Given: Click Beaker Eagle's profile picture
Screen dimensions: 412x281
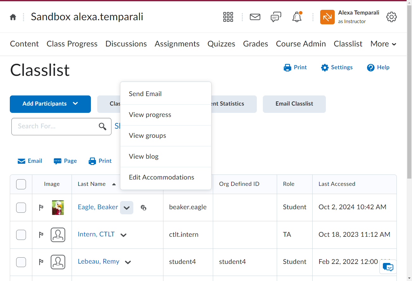Looking at the screenshot, I should click(58, 208).
